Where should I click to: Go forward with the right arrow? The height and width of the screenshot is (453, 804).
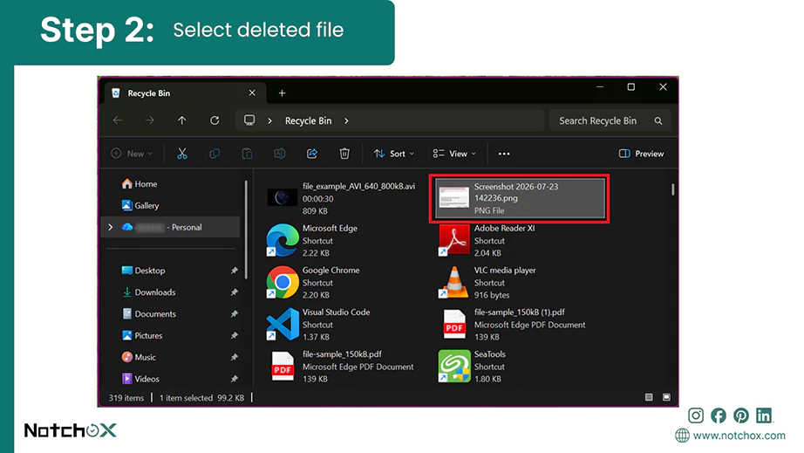tap(150, 120)
